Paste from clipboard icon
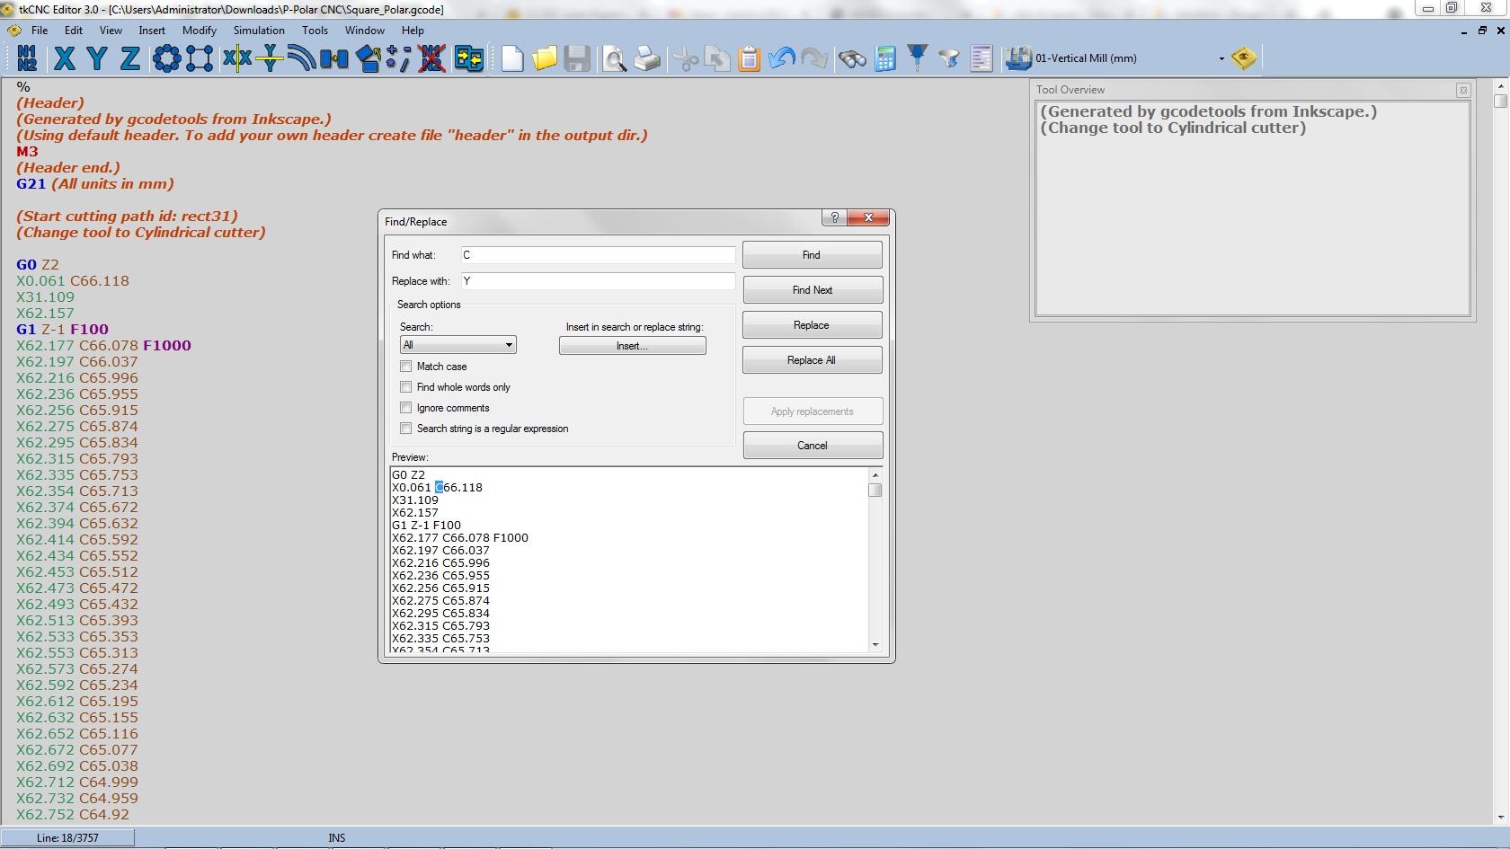 [750, 58]
